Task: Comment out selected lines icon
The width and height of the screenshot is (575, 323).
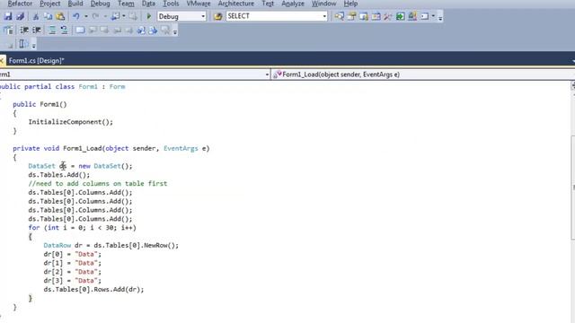Action: click(x=52, y=31)
